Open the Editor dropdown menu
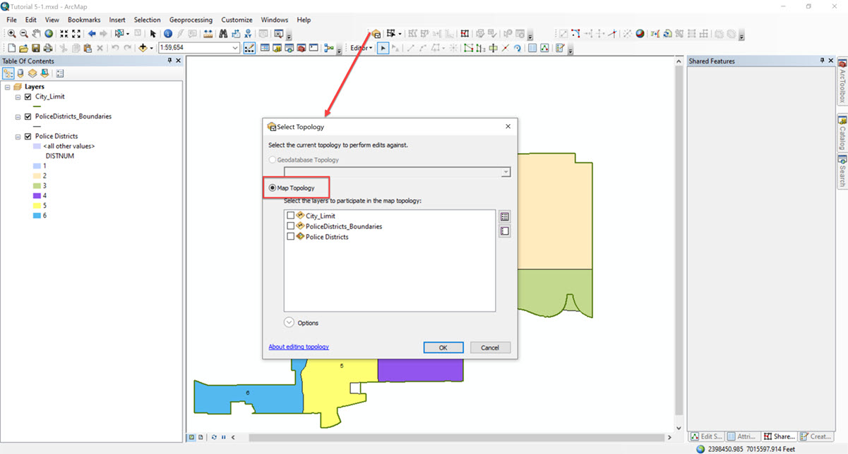The width and height of the screenshot is (848, 454). coord(362,48)
